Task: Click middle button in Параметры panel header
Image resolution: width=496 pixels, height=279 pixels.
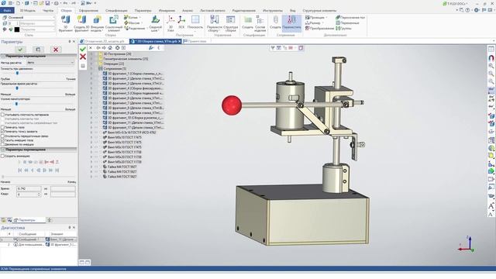Action: point(38,50)
